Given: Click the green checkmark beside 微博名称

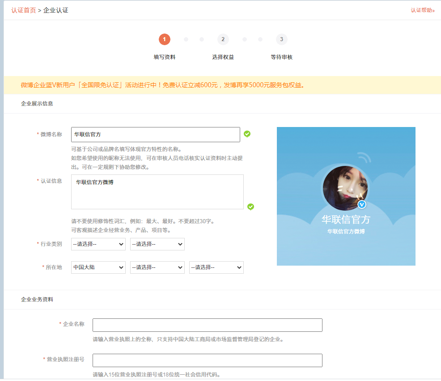Looking at the screenshot, I should [x=247, y=134].
